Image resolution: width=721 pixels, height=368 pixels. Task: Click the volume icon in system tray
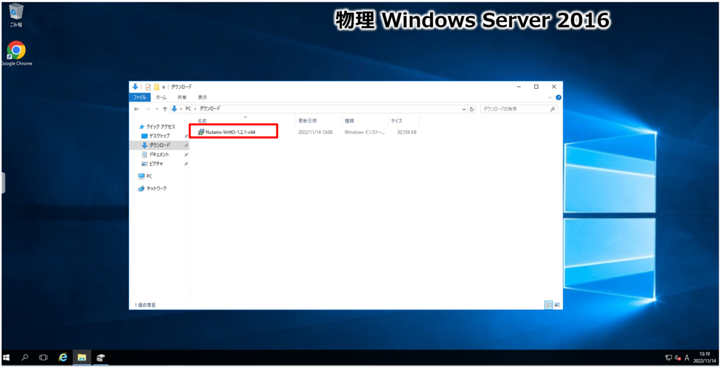pos(678,358)
